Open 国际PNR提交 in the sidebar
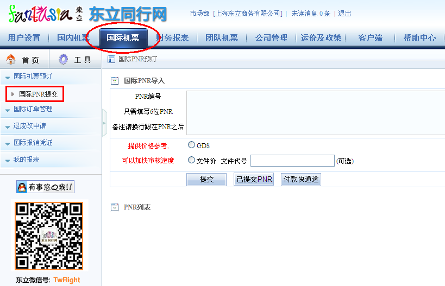 [x=39, y=94]
